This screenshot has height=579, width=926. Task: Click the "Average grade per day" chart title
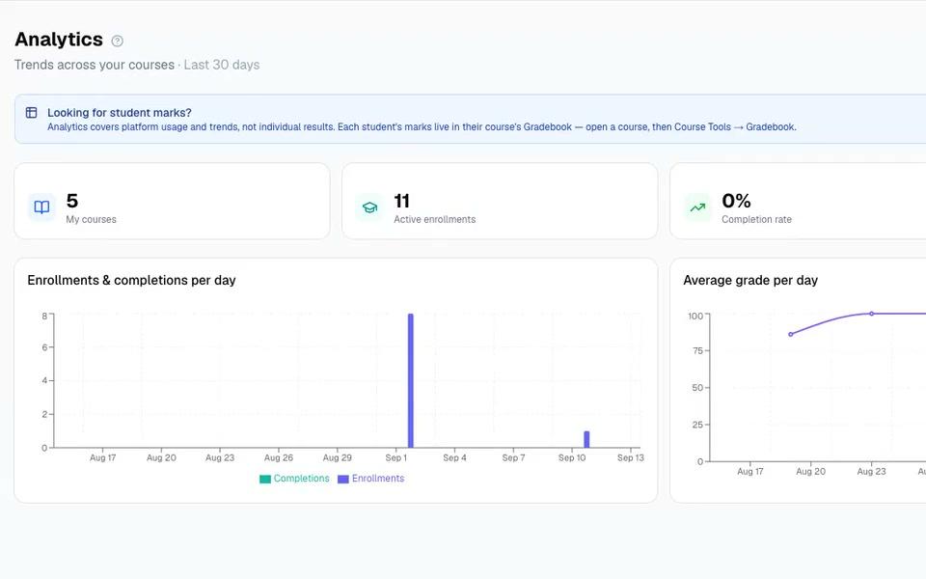750,280
